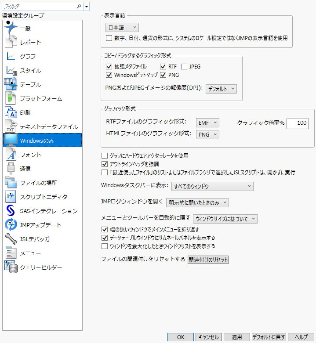Select the JSLデバッガ label in the list

35,239
